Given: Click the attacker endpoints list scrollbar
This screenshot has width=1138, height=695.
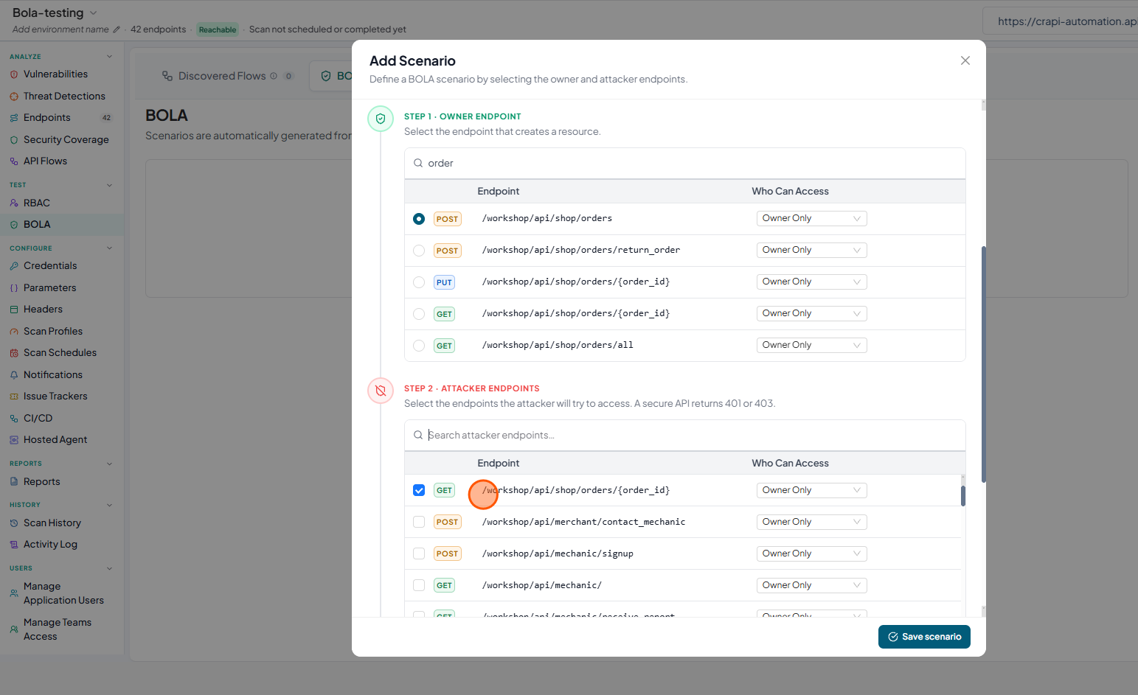Looking at the screenshot, I should [x=963, y=495].
